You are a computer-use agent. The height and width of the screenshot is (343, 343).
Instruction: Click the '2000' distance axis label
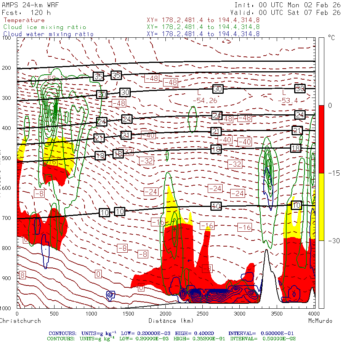click(165, 314)
